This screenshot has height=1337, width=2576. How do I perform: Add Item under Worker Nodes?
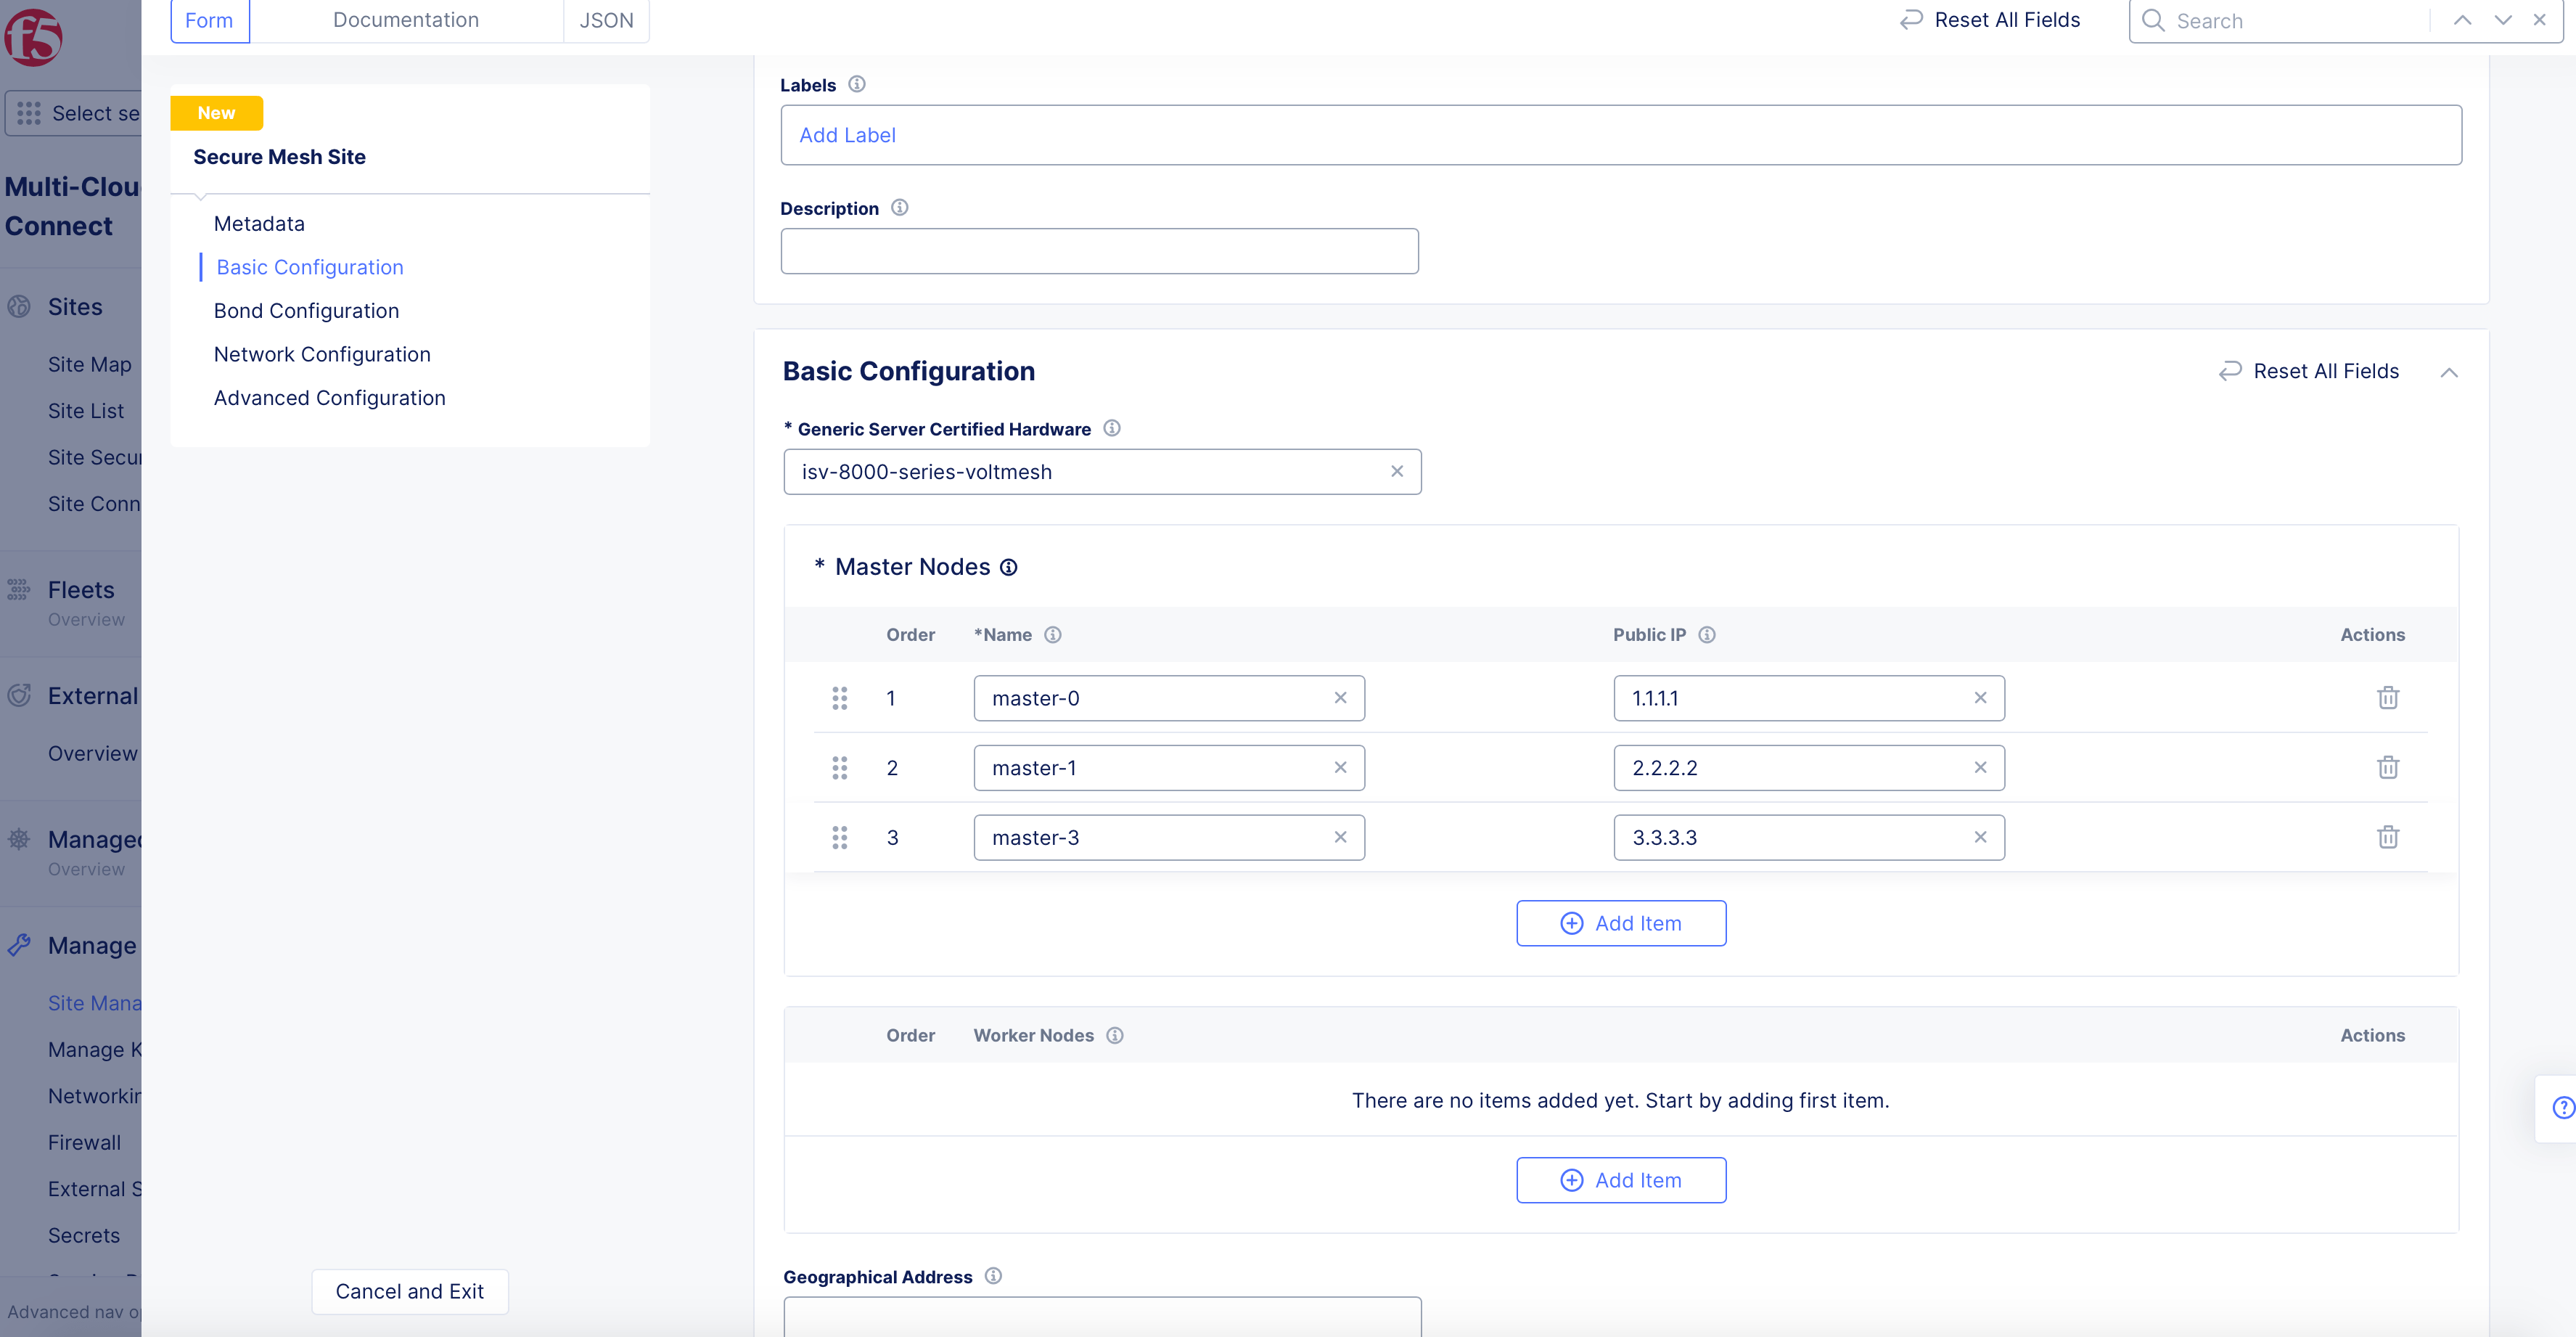(x=1621, y=1180)
